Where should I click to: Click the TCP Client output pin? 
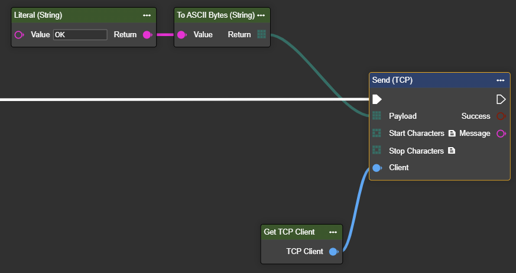click(333, 252)
